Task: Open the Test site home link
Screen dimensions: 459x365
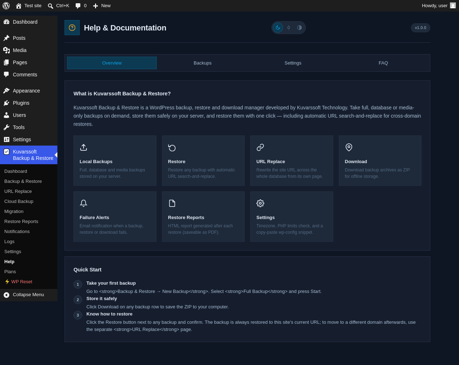Action: click(29, 6)
